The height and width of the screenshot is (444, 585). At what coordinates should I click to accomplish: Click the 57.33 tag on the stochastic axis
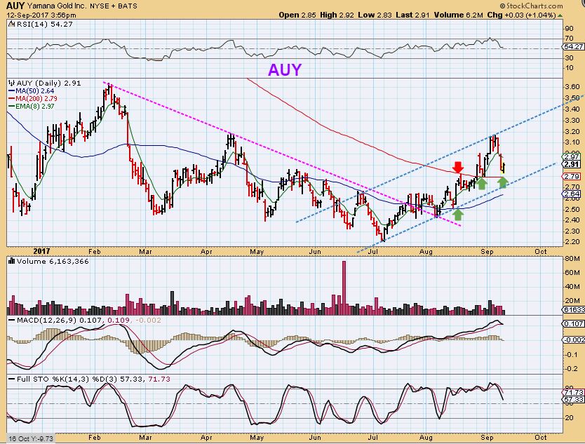coord(574,400)
